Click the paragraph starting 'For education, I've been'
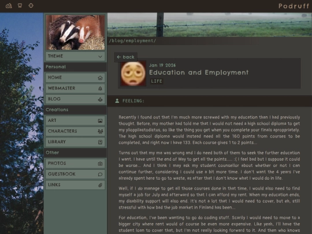This screenshot has width=312, height=234. click(209, 224)
